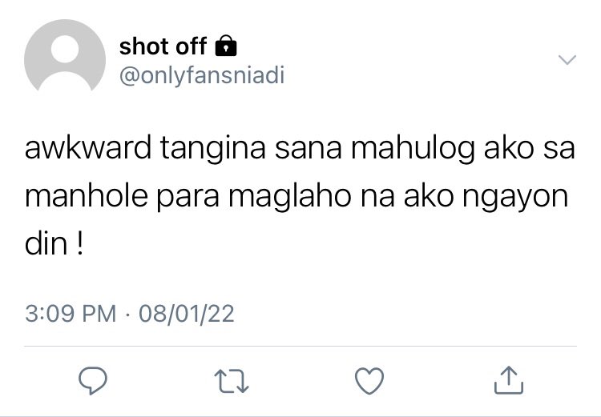Open the shot off display name
The height and width of the screenshot is (417, 601).
[x=163, y=46]
